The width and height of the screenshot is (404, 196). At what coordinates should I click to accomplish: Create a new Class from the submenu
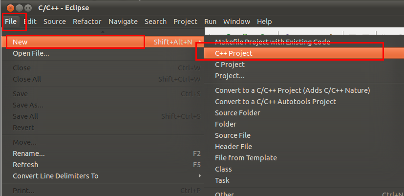(223, 169)
